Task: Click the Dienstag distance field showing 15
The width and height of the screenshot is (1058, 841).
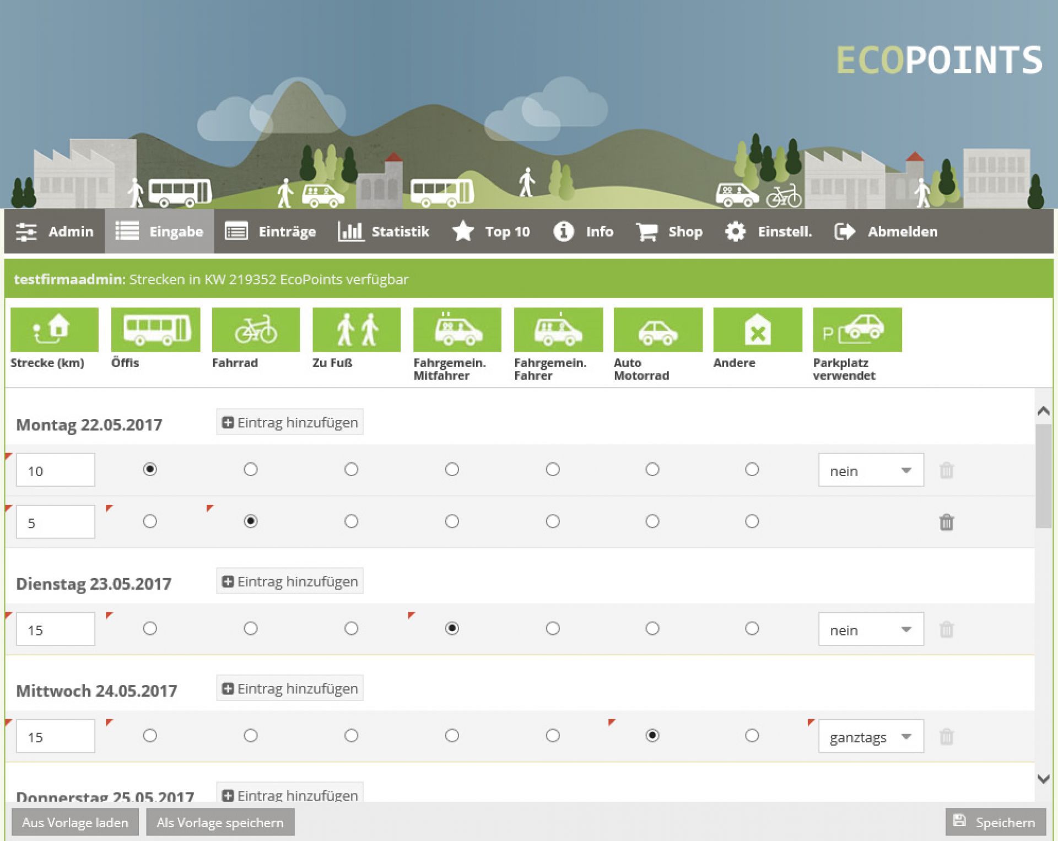Action: click(x=56, y=629)
